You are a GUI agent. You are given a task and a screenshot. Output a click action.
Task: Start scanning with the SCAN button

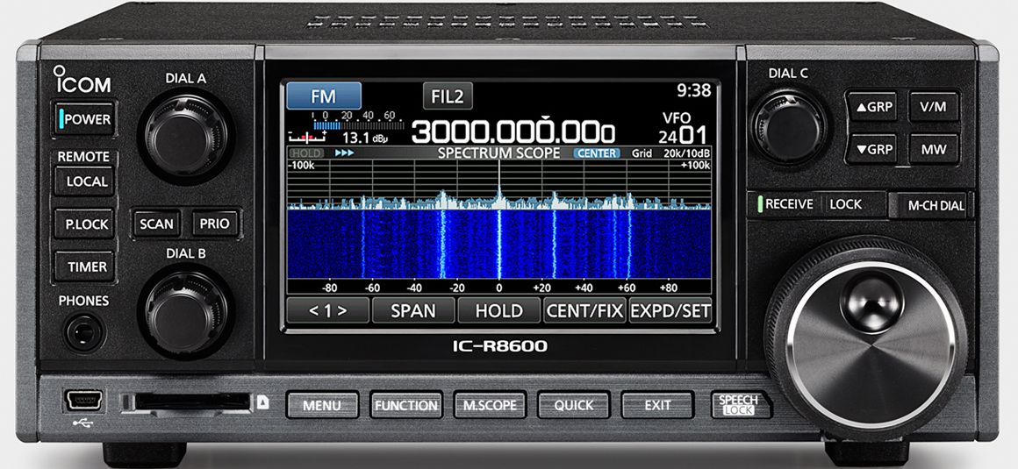click(156, 224)
